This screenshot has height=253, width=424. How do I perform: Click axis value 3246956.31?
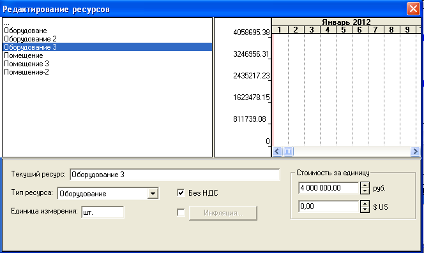[252, 54]
